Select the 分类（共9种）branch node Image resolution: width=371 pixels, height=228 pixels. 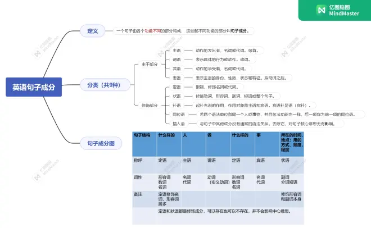tap(103, 85)
